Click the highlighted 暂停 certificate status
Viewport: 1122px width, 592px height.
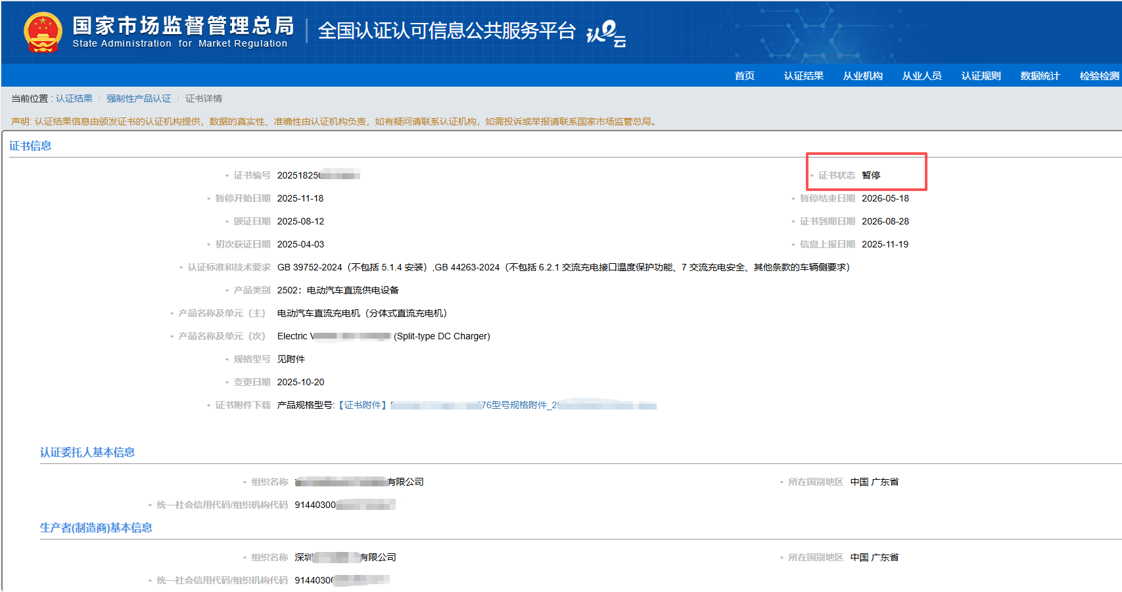click(872, 175)
